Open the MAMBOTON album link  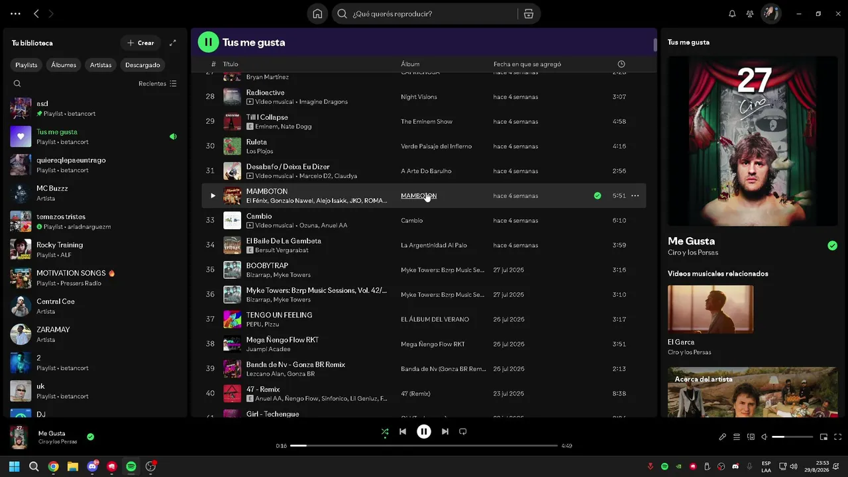pos(419,195)
